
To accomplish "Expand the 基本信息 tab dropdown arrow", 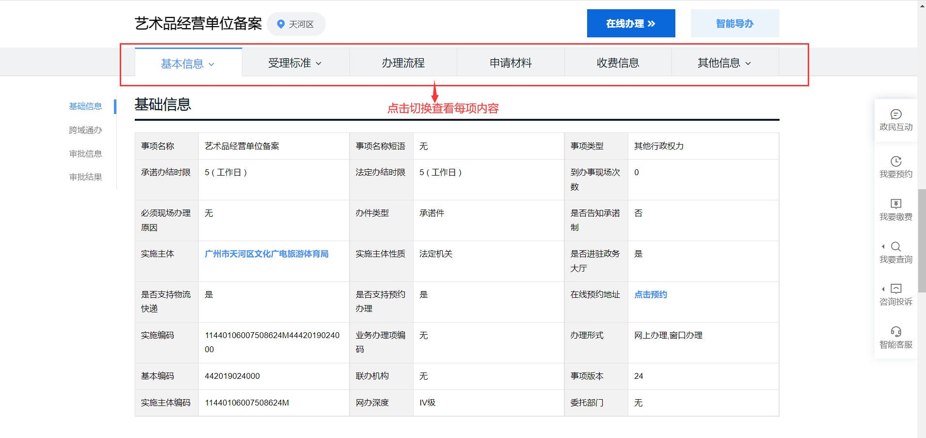I will pos(211,64).
